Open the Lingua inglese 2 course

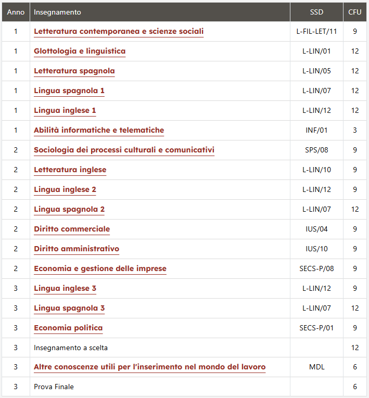(x=65, y=189)
